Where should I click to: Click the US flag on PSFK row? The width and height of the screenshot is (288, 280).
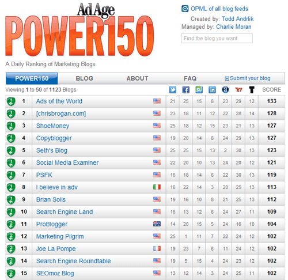pyautogui.click(x=157, y=175)
